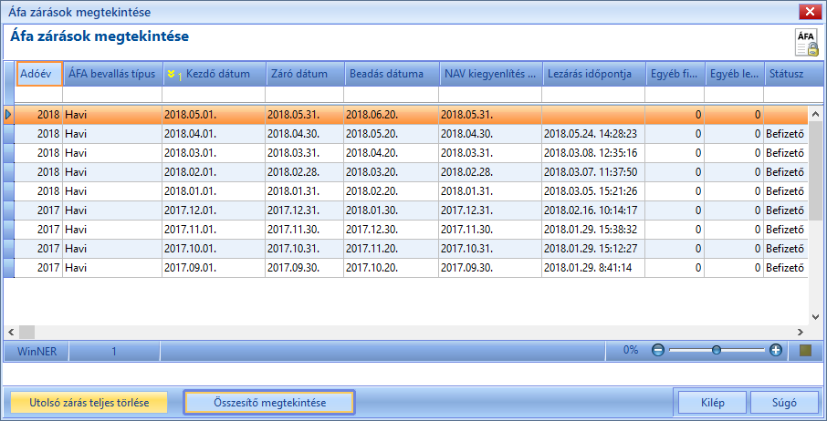The height and width of the screenshot is (421, 827).
Task: Click the horizontal scrollbar left arrow
Action: click(x=9, y=332)
